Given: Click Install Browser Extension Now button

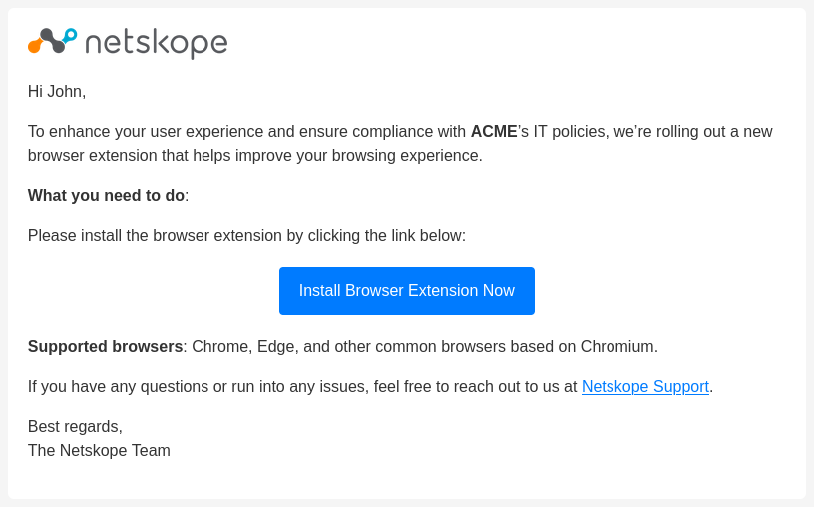Looking at the screenshot, I should [407, 291].
